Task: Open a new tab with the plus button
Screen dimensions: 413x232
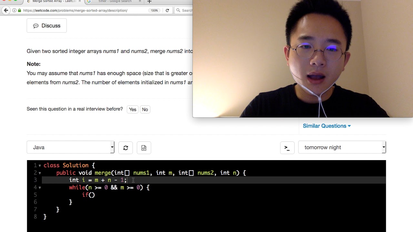Action: 149,2
